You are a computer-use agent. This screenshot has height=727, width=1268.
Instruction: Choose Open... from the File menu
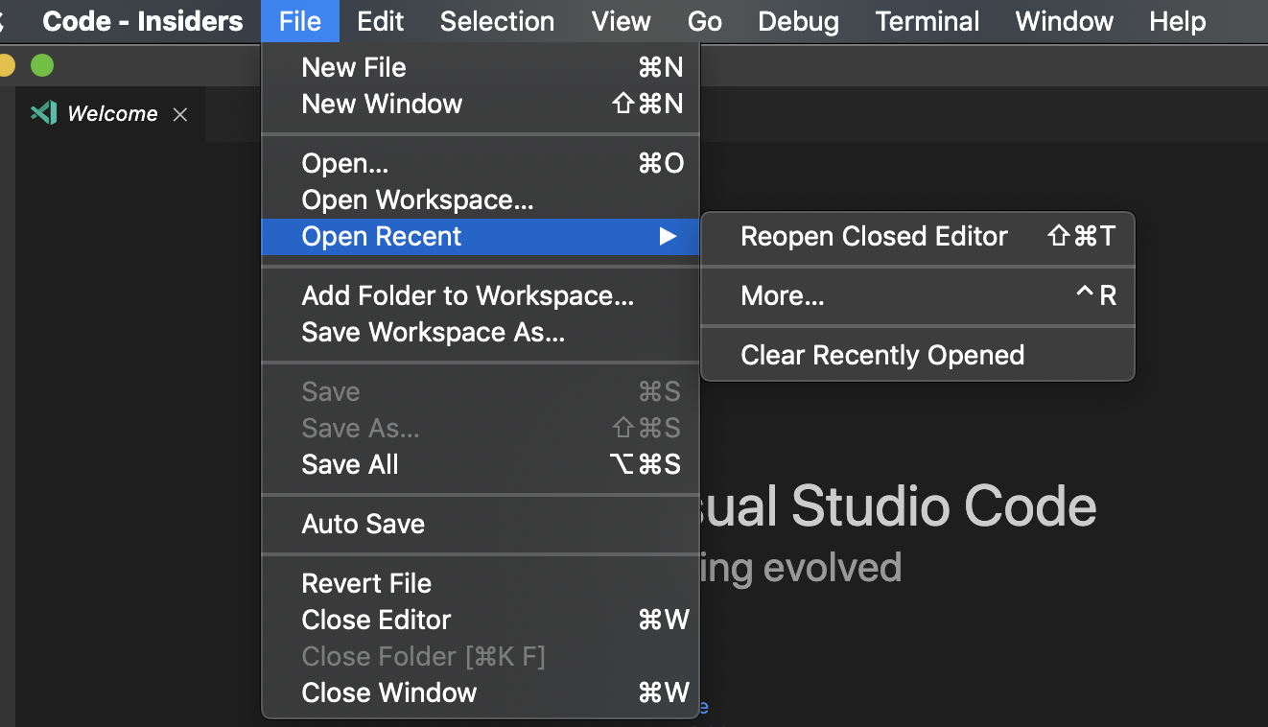click(345, 163)
